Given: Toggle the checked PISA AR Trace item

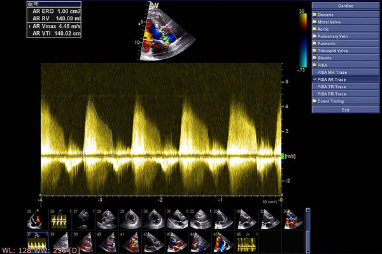Looking at the screenshot, I should pyautogui.click(x=345, y=80).
